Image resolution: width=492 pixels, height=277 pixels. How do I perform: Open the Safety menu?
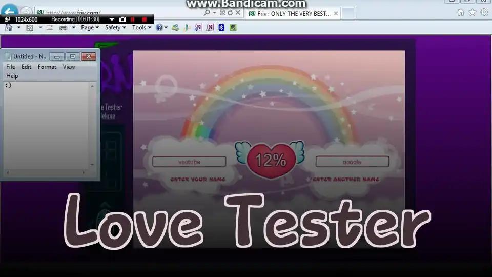115,28
